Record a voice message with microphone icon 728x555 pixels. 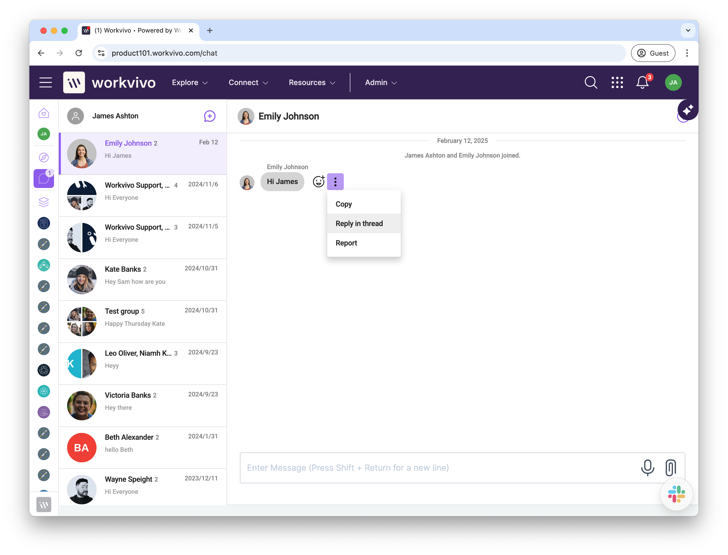click(x=647, y=468)
